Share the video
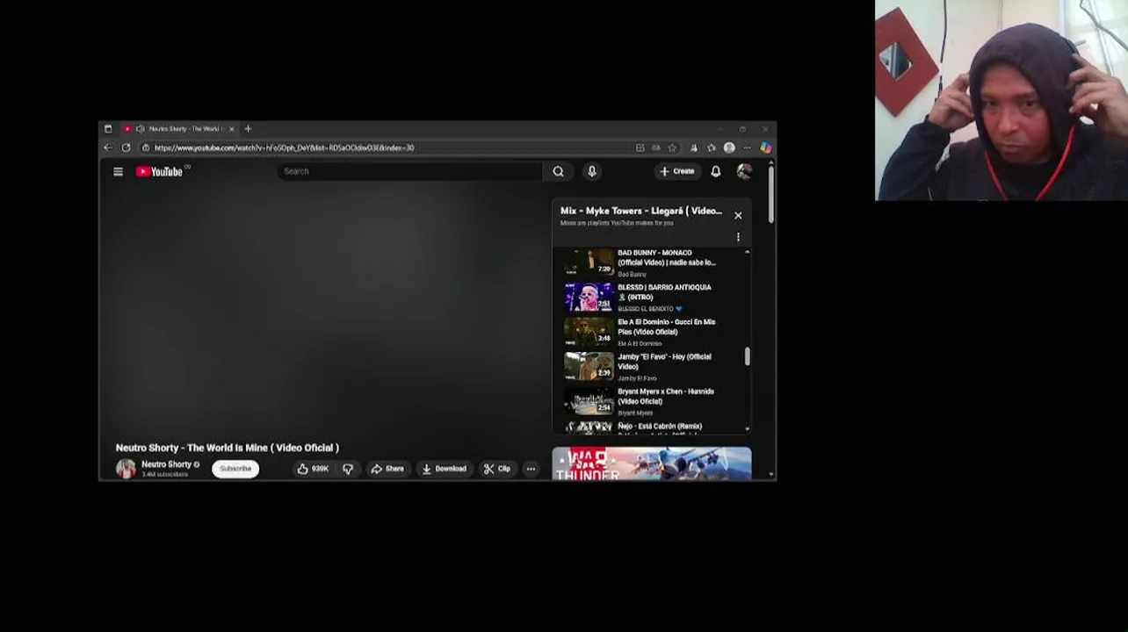The image size is (1128, 632). tap(387, 469)
